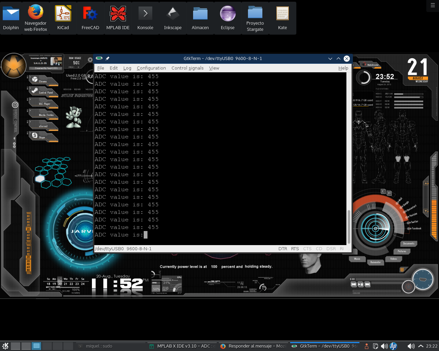The height and width of the screenshot is (351, 439).
Task: Open the Inkscape desktop icon
Action: click(173, 18)
